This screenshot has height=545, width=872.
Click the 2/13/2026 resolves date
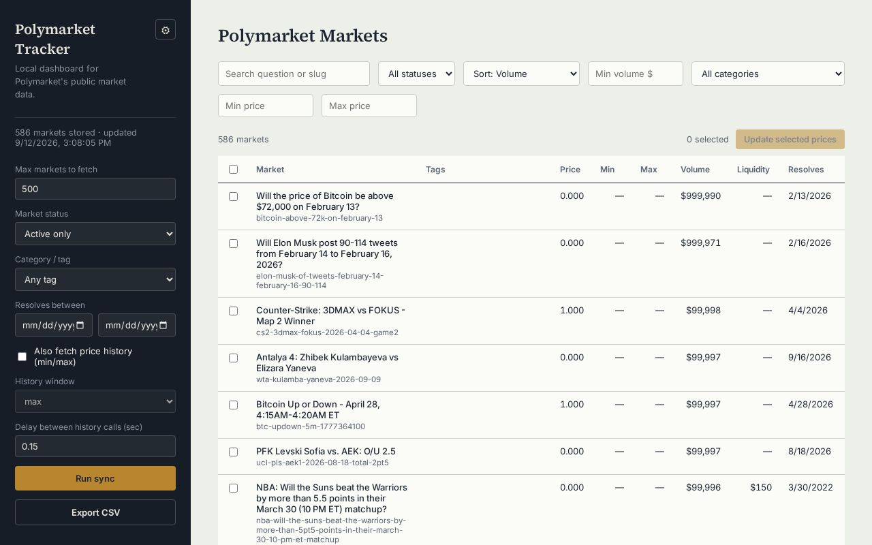[x=809, y=196]
